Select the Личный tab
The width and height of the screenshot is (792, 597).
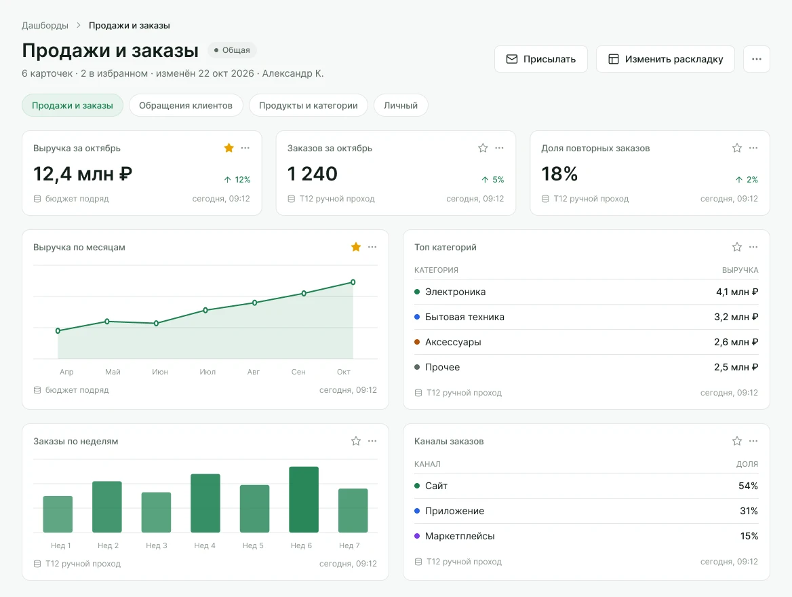[x=401, y=106]
